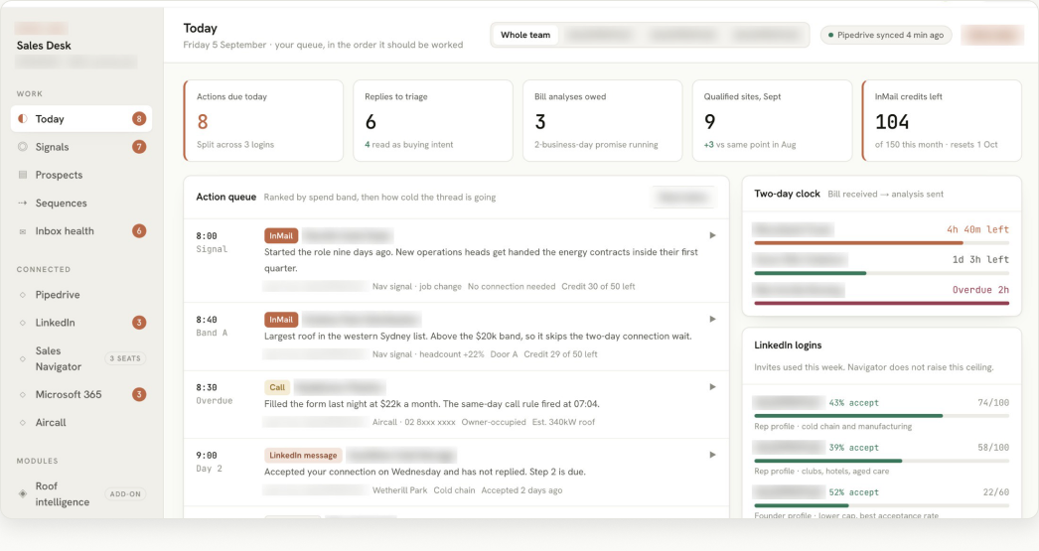Open the Bill analyses owed card
Image resolution: width=1039 pixels, height=551 pixels.
(602, 120)
